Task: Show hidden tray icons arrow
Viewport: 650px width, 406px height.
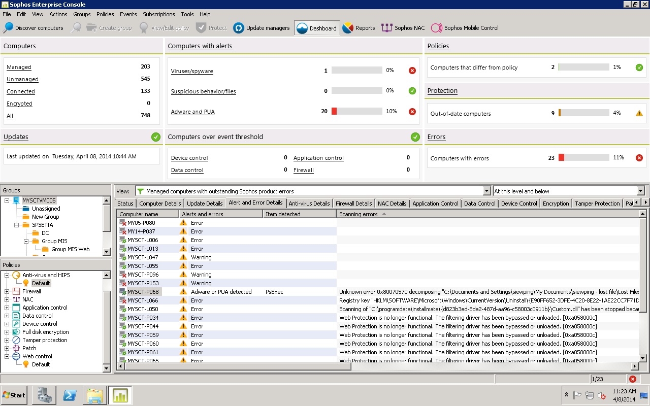Action: coord(566,395)
